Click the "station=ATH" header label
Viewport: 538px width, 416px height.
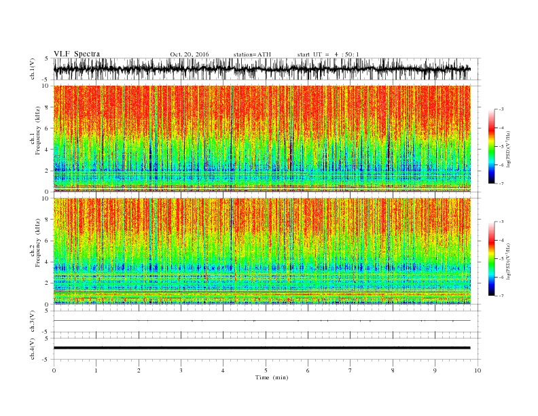252,54
